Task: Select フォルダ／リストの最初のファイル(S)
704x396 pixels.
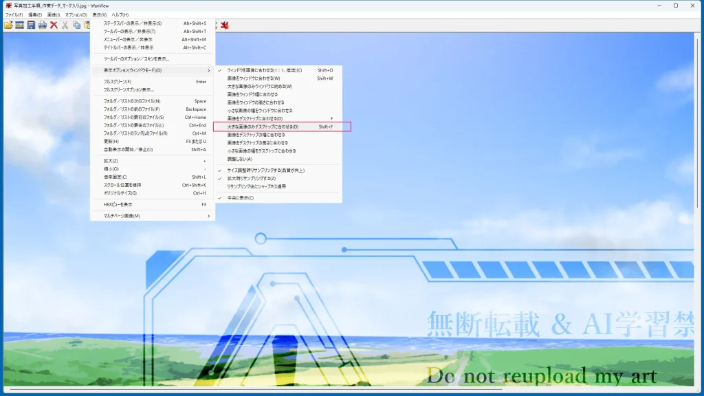Action: [x=153, y=117]
